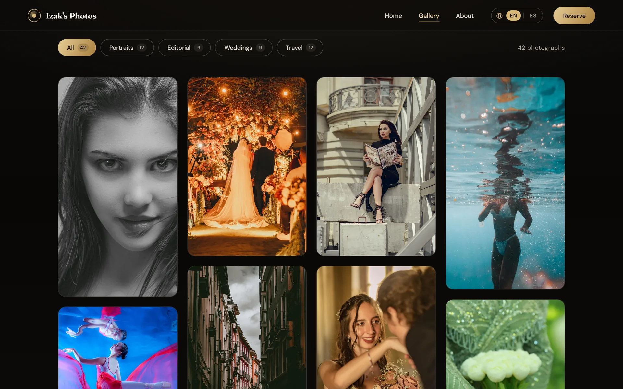Image resolution: width=623 pixels, height=389 pixels.
Task: Show only Weddings photos
Action: coord(244,48)
